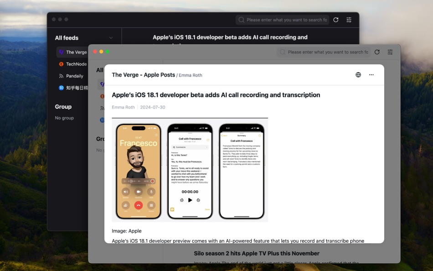
Task: Click The Verge logo icon in the back window
Action: (62, 52)
